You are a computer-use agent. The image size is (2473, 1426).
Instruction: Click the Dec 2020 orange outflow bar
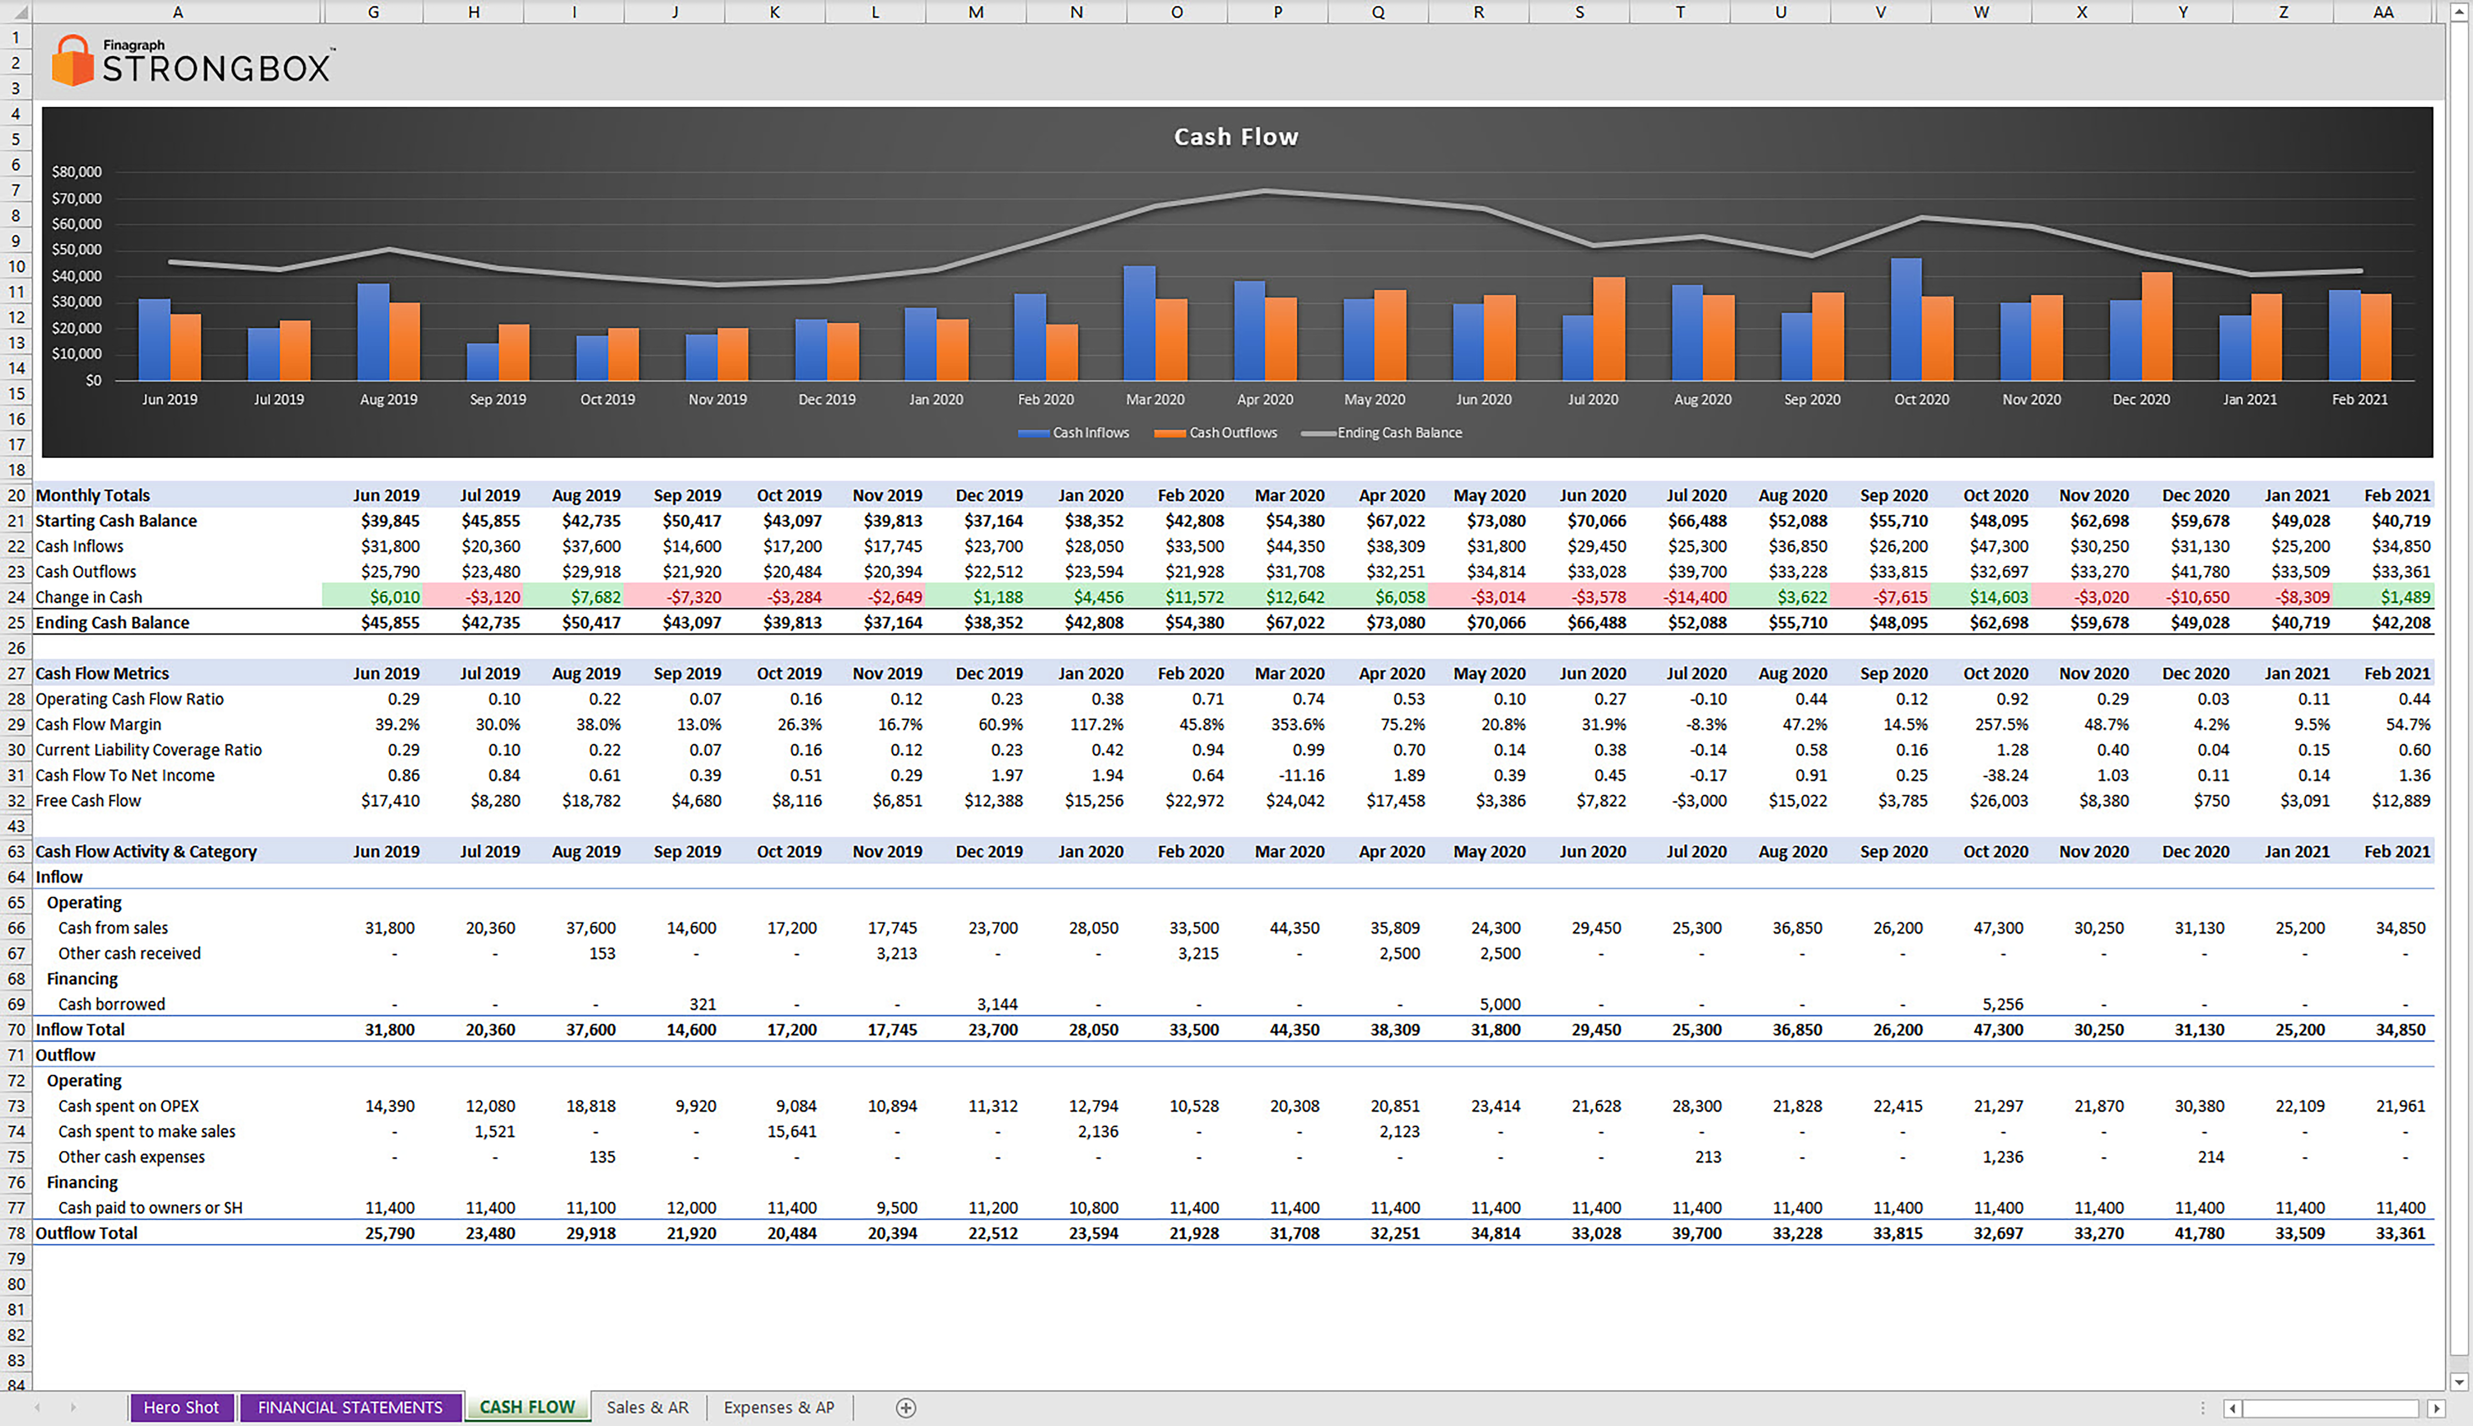click(2157, 326)
